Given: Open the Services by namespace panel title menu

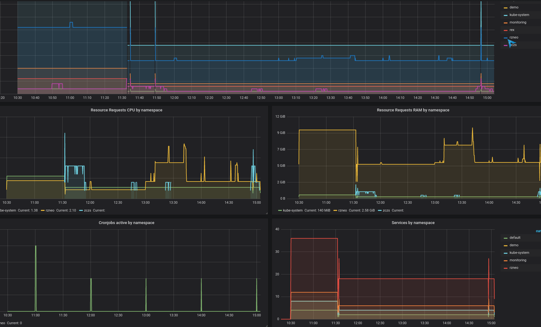Looking at the screenshot, I should click(413, 223).
